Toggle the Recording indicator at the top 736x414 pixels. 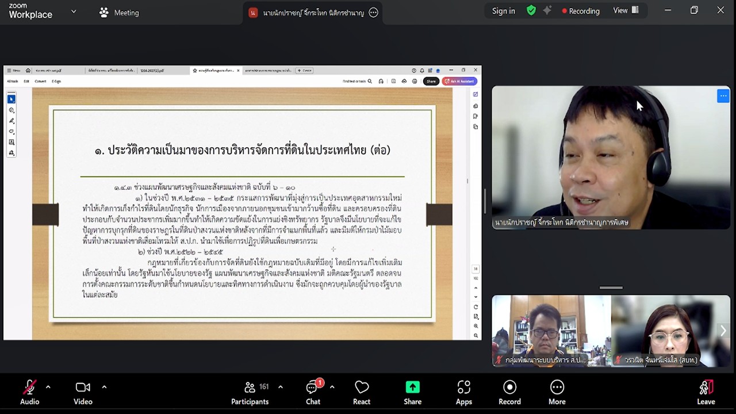tap(581, 10)
